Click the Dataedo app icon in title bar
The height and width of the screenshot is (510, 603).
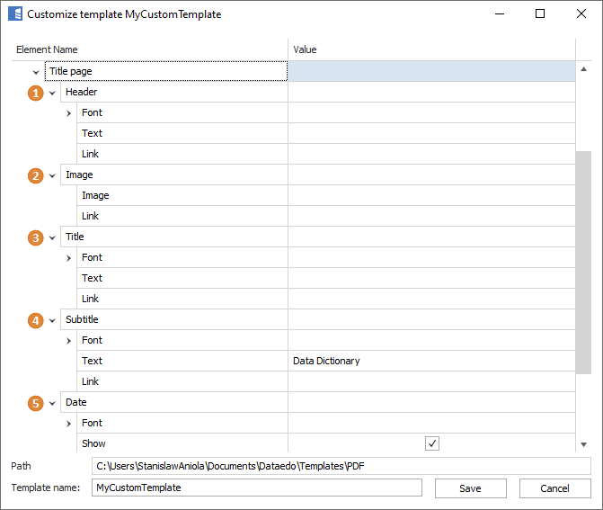click(x=14, y=14)
